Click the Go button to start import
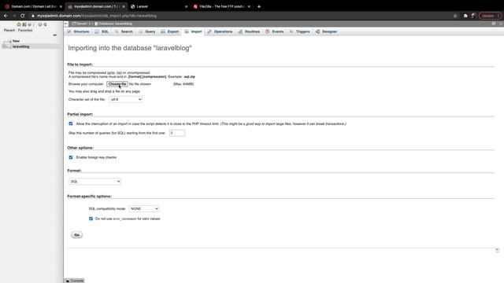Image resolution: width=504 pixels, height=283 pixels. click(x=77, y=235)
